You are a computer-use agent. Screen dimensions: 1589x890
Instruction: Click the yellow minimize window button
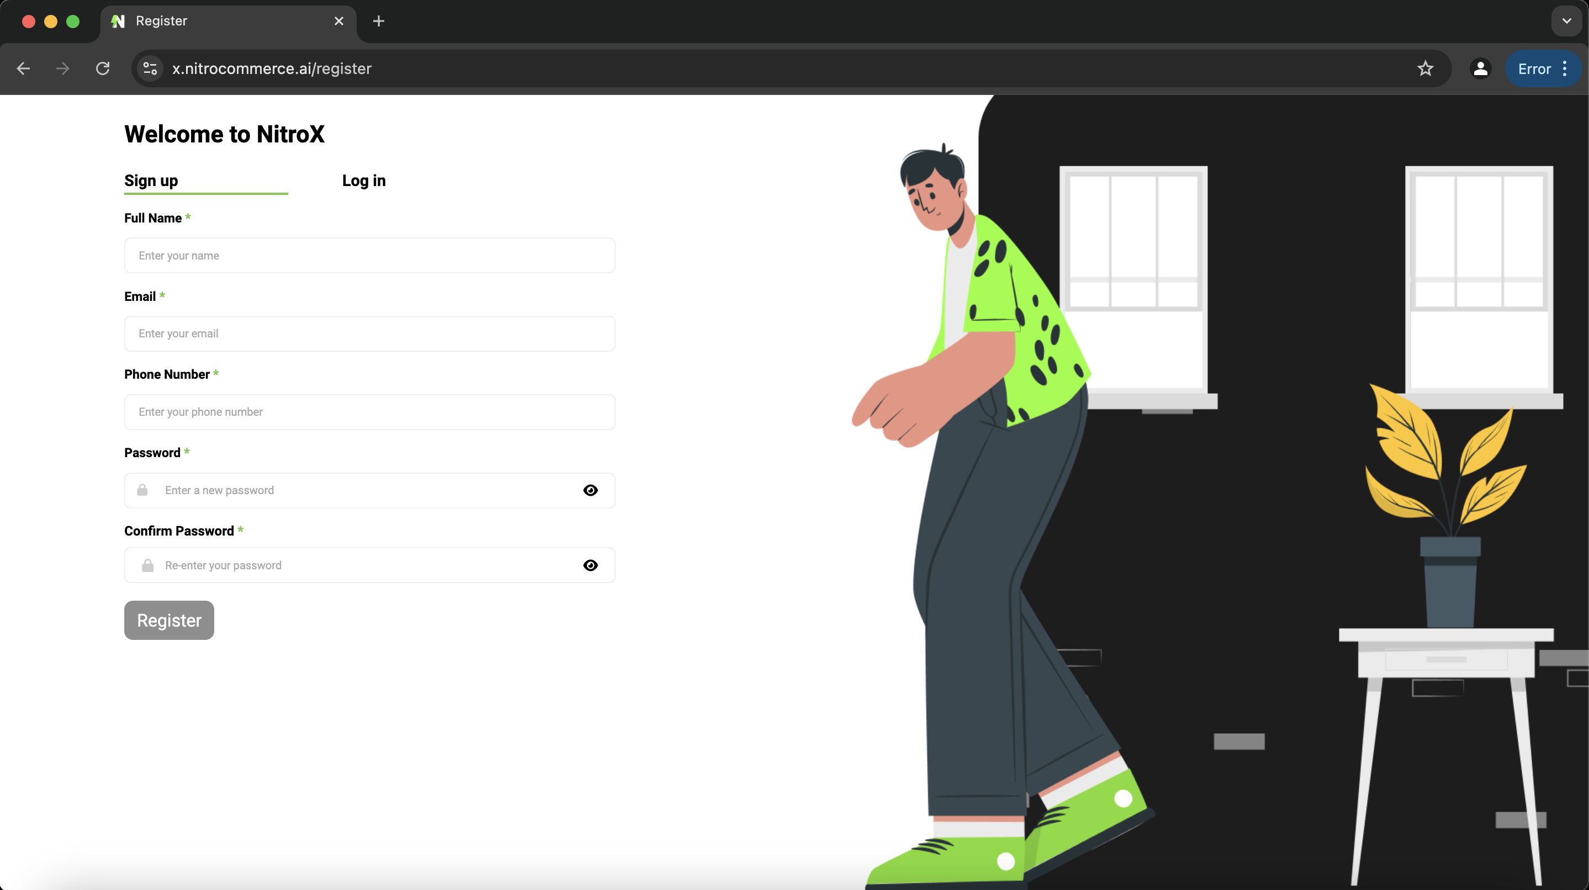pyautogui.click(x=51, y=22)
